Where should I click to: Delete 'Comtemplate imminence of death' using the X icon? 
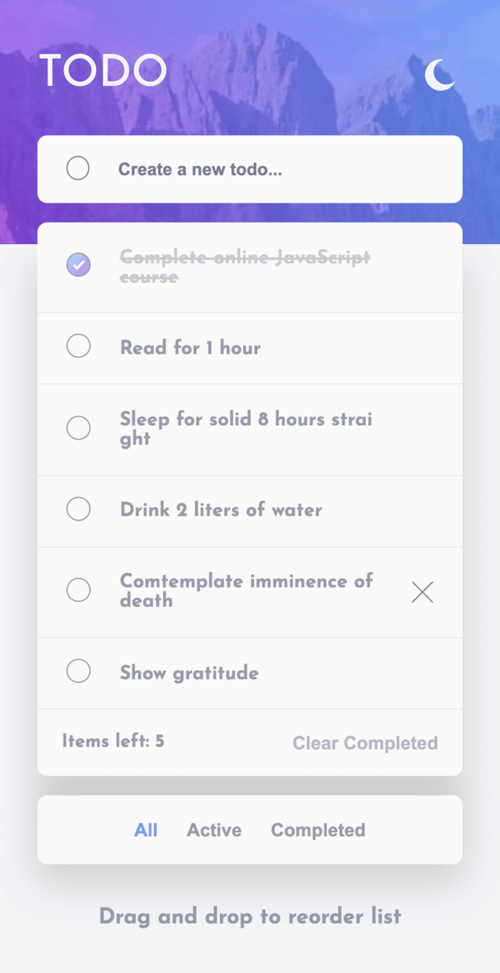[421, 591]
